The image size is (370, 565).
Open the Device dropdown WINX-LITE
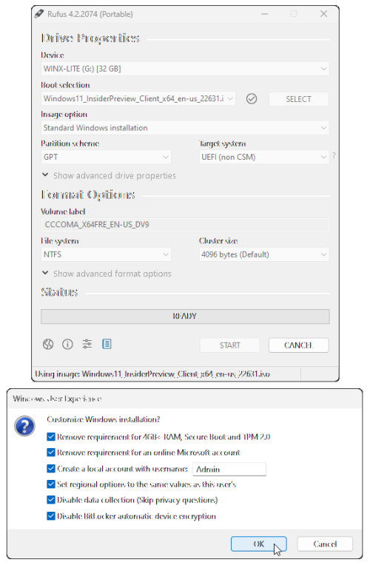click(185, 69)
